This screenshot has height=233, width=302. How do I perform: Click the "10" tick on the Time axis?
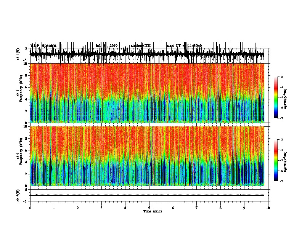point(268,208)
